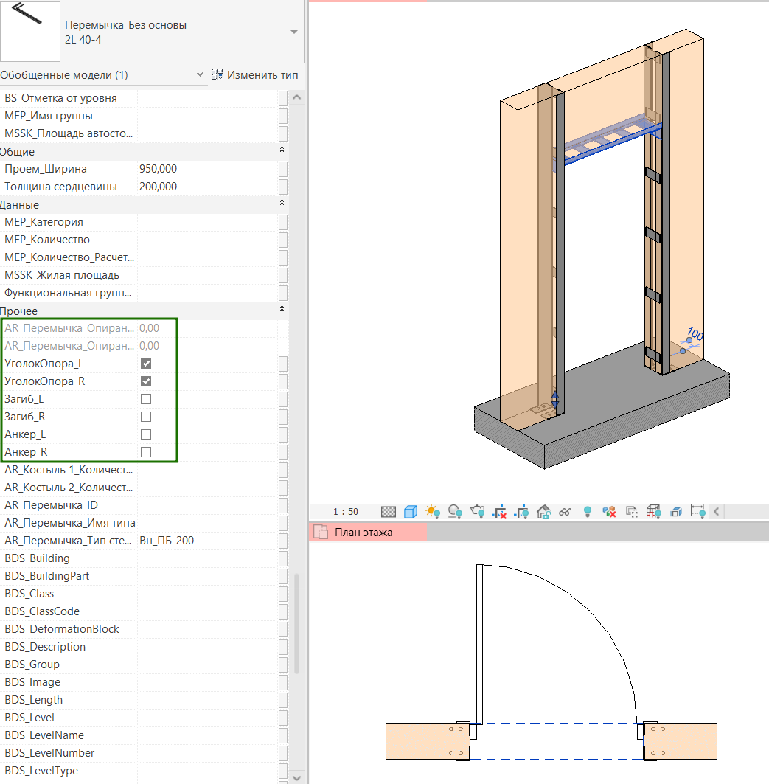Click the temporary hide/isolate glasses icon
Image resolution: width=769 pixels, height=784 pixels.
click(566, 511)
